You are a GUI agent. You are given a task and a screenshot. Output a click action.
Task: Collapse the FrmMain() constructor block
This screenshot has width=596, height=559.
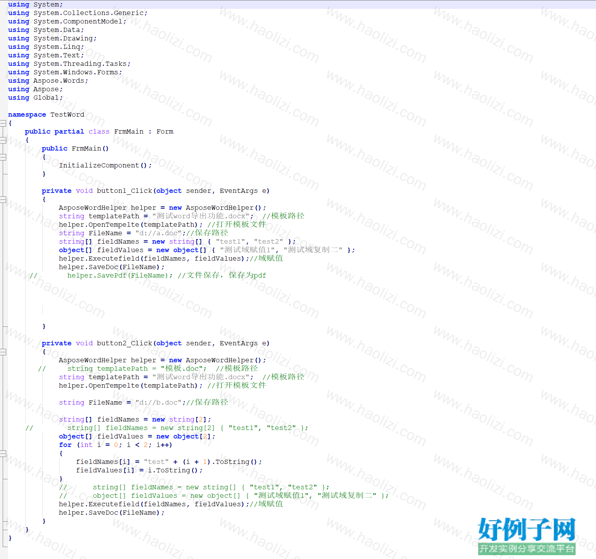click(x=3, y=157)
